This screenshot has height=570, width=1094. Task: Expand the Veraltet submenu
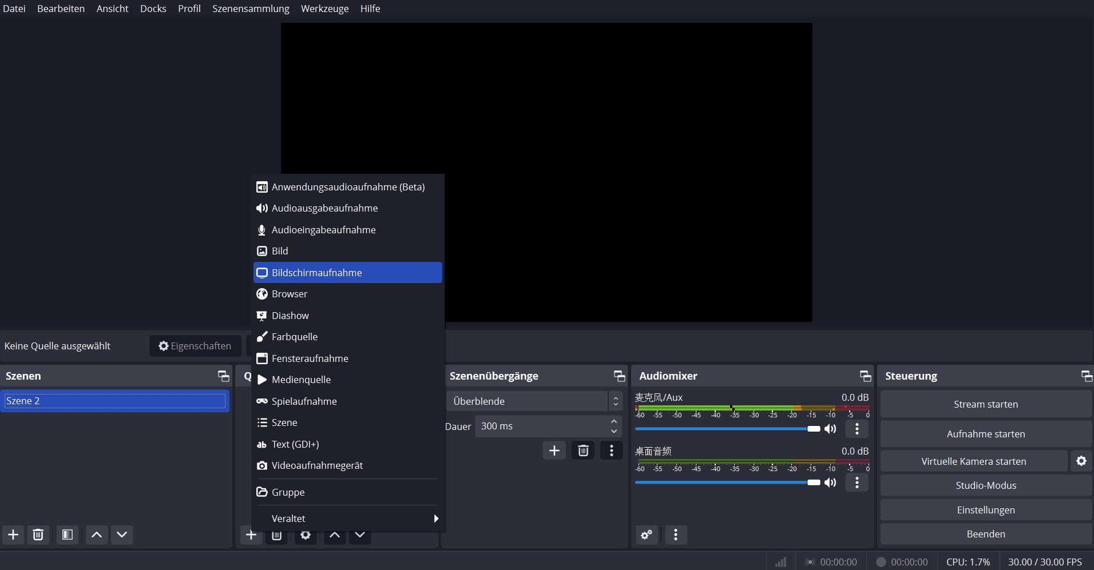click(x=348, y=519)
